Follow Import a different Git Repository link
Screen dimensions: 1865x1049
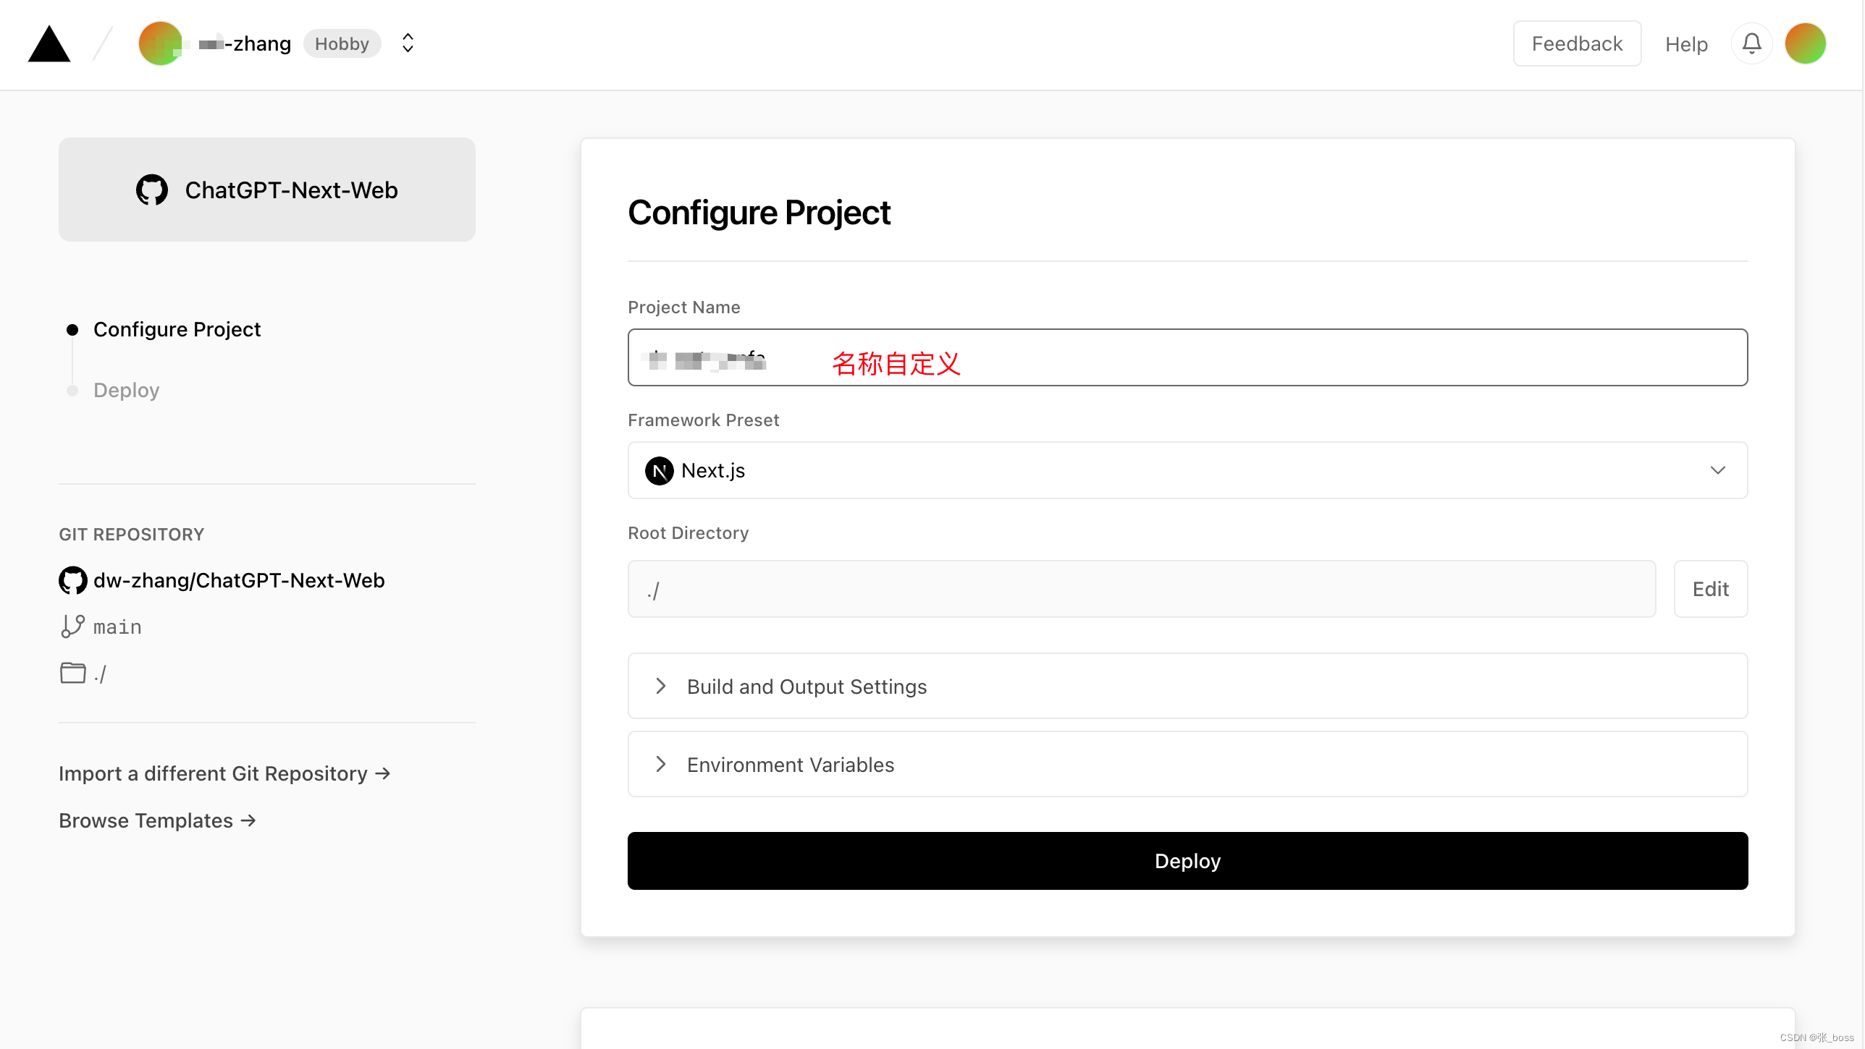coord(224,773)
